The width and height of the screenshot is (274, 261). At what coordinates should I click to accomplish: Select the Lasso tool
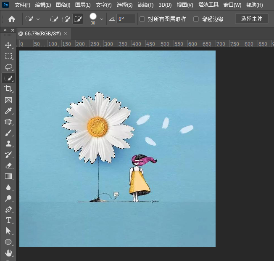pyautogui.click(x=8, y=67)
